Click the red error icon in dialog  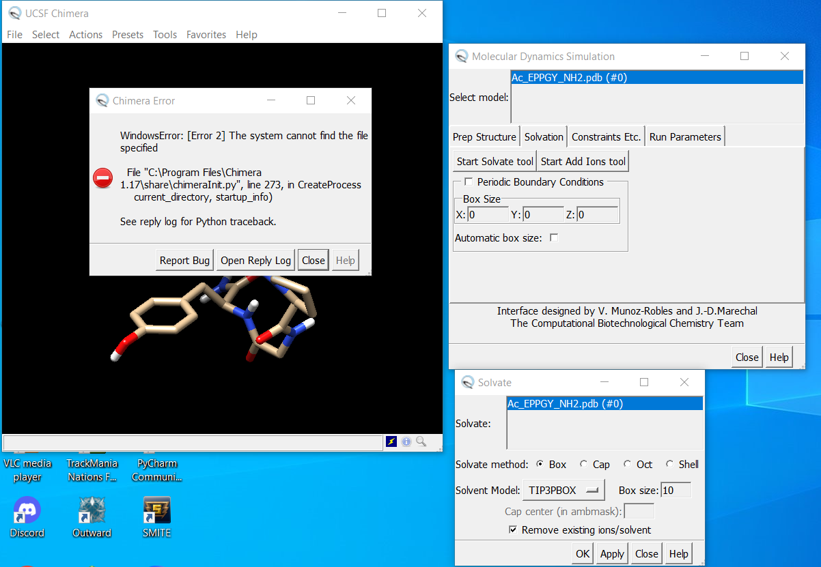102,178
